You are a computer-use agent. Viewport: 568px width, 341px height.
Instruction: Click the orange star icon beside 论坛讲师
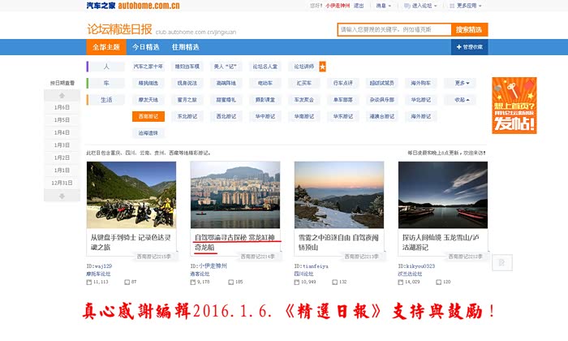[323, 67]
